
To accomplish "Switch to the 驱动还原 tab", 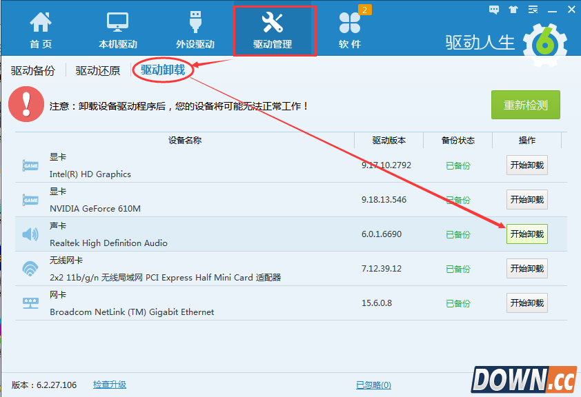I will tap(98, 70).
